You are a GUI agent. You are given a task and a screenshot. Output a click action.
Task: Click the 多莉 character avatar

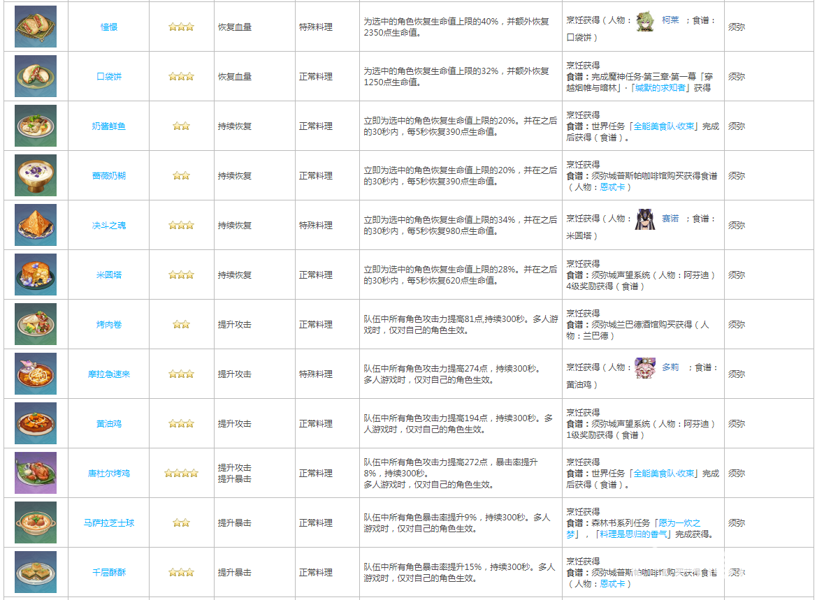[644, 367]
